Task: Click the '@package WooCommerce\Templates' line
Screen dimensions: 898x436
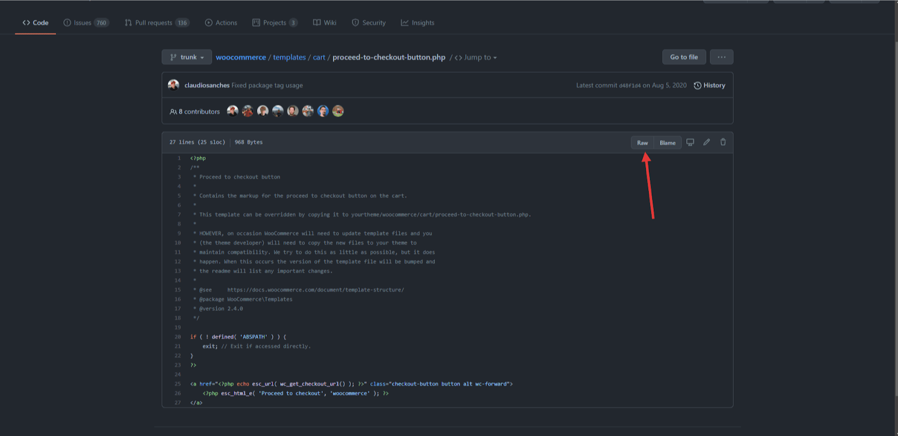Action: point(242,299)
